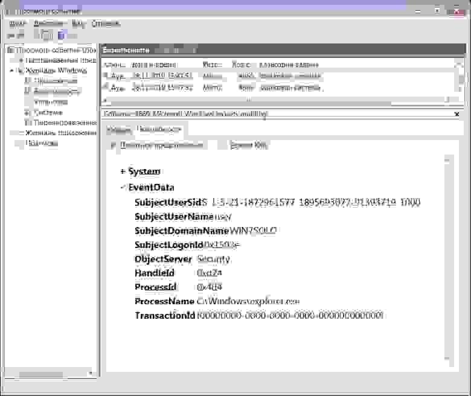The image size is (471, 396).
Task: Close the event 4660 details pane
Action: [x=457, y=114]
